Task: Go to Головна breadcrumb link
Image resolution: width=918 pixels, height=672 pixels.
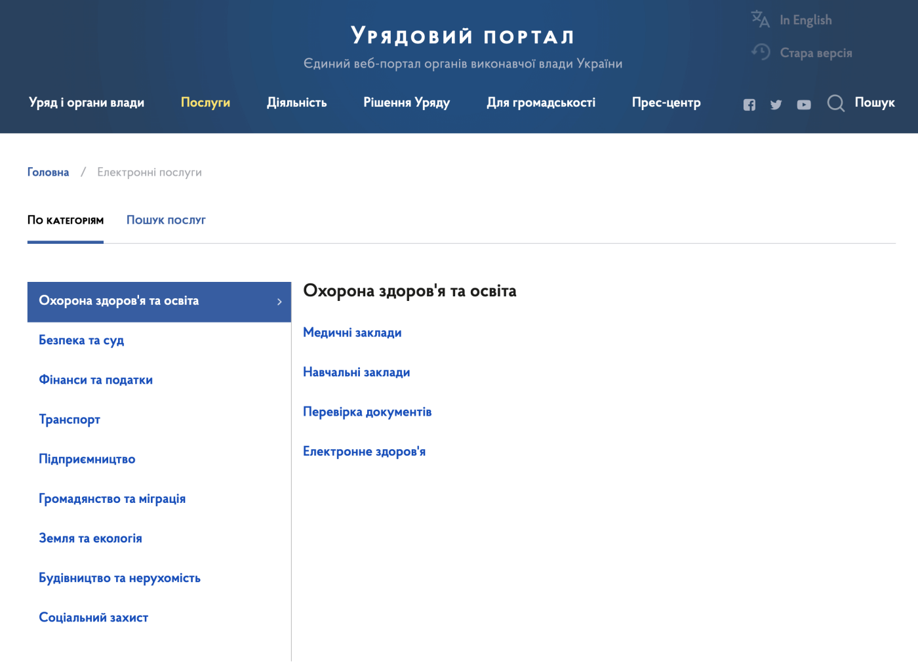Action: [x=48, y=172]
